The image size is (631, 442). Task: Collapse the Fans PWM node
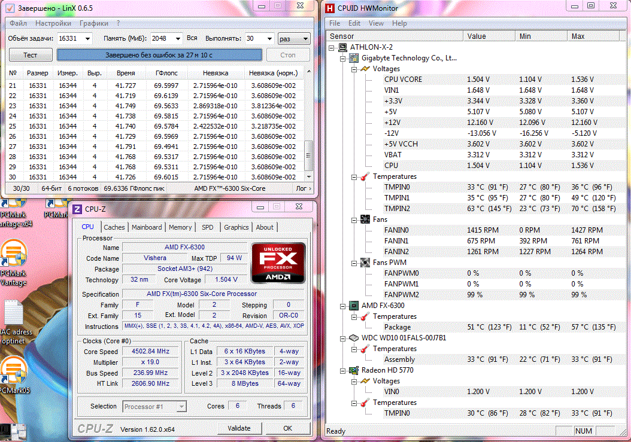(354, 263)
